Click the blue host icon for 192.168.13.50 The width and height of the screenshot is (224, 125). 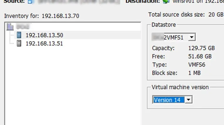point(19,35)
